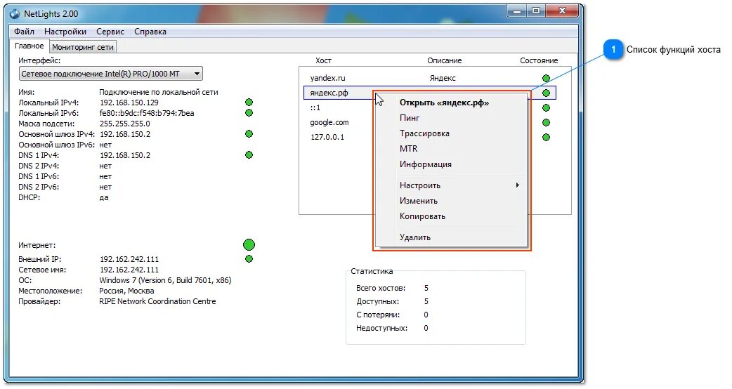Viewport: 732px width, 389px height.
Task: Switch to the Мониторинг сети tab
Action: (x=83, y=47)
